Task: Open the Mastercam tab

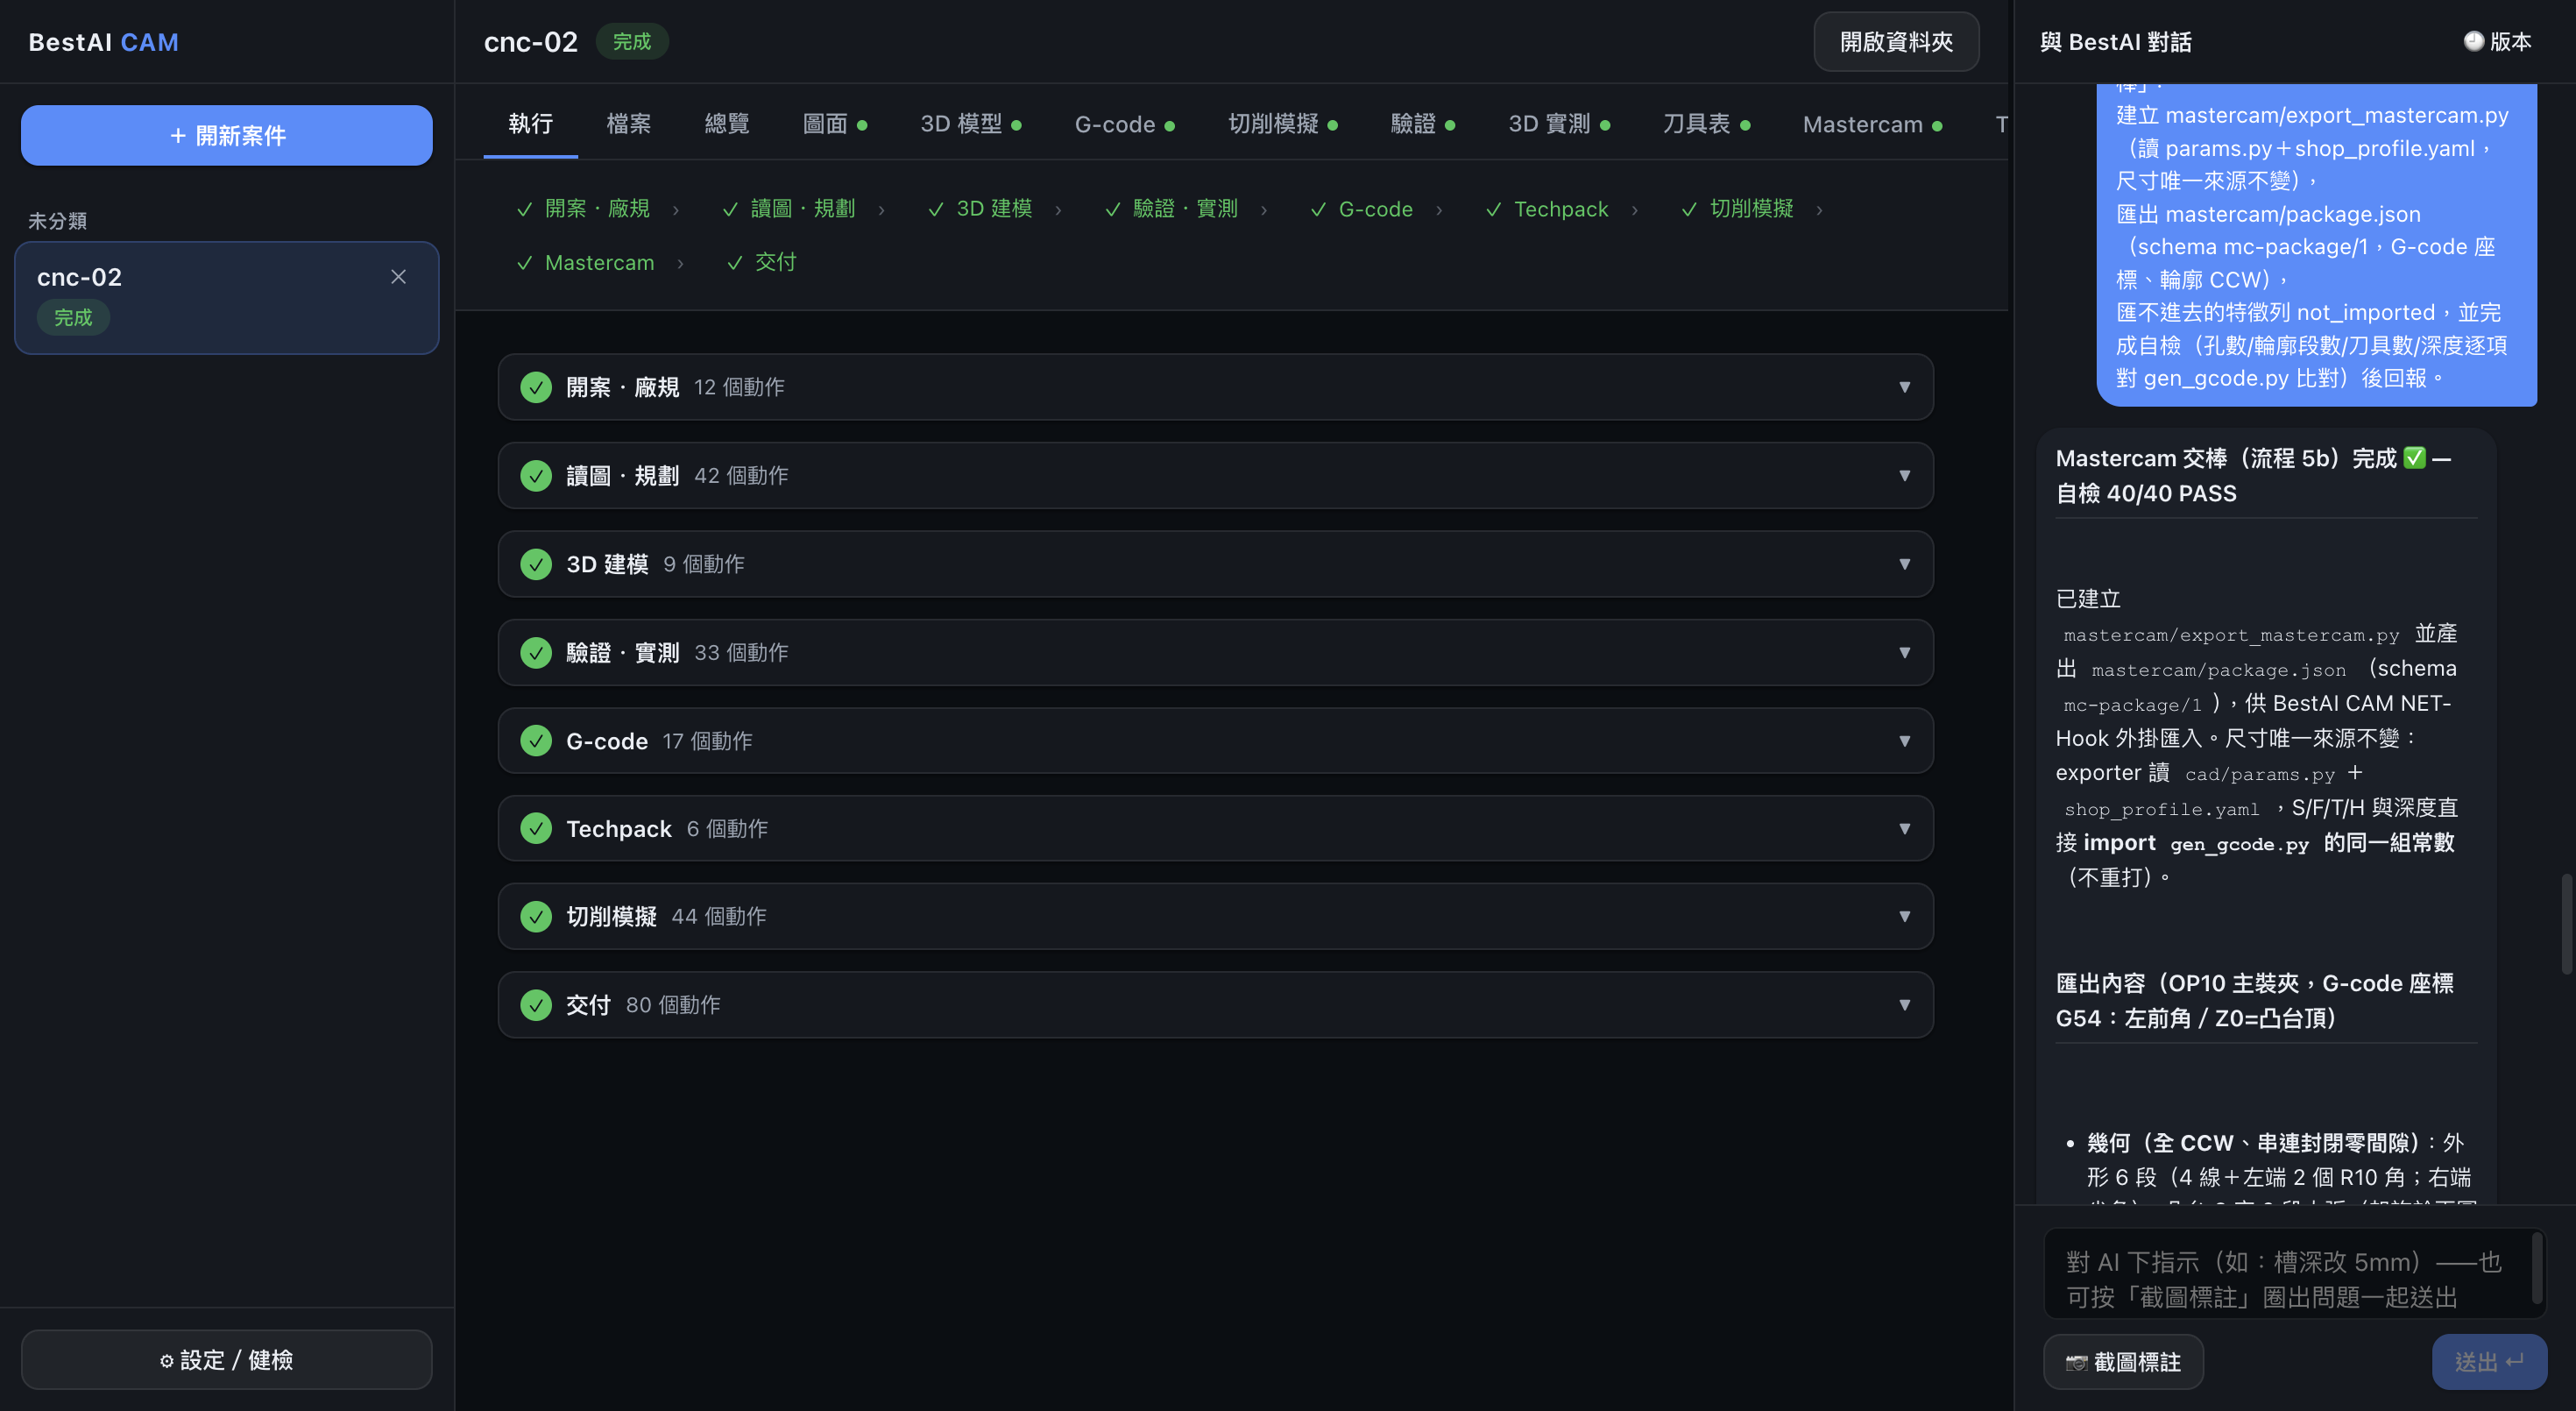Action: click(1872, 124)
